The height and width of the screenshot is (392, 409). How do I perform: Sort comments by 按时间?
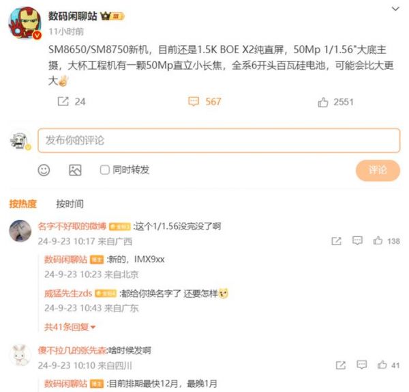coord(70,204)
